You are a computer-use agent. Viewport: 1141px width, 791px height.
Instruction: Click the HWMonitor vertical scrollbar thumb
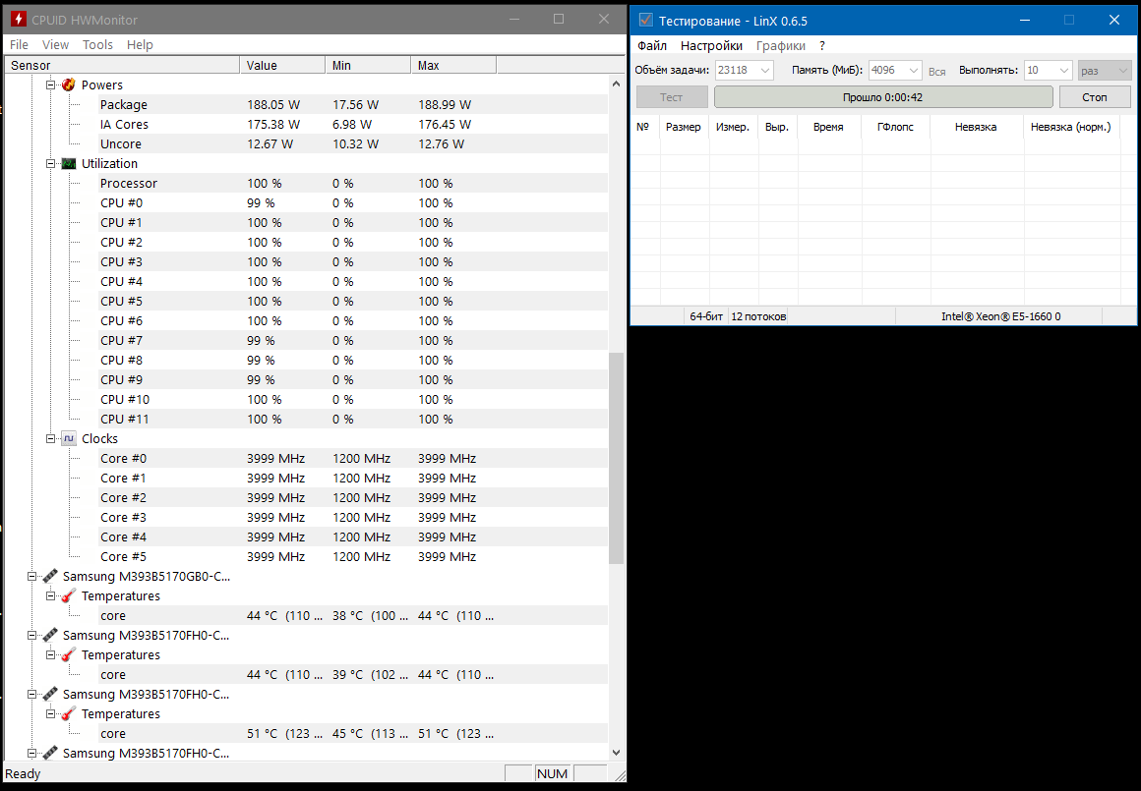pos(617,458)
